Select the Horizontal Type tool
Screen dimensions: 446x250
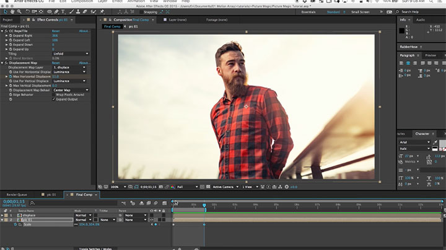click(63, 12)
